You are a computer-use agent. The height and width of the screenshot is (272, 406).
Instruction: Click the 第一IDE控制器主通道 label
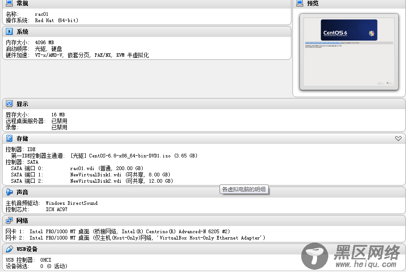pyautogui.click(x=38, y=156)
